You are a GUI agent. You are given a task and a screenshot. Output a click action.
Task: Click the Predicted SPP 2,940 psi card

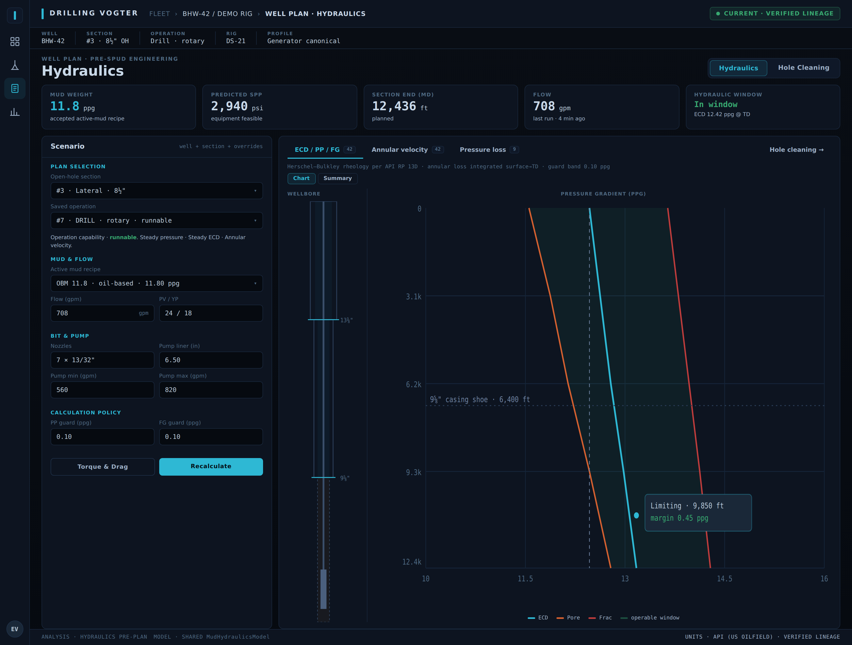point(279,107)
